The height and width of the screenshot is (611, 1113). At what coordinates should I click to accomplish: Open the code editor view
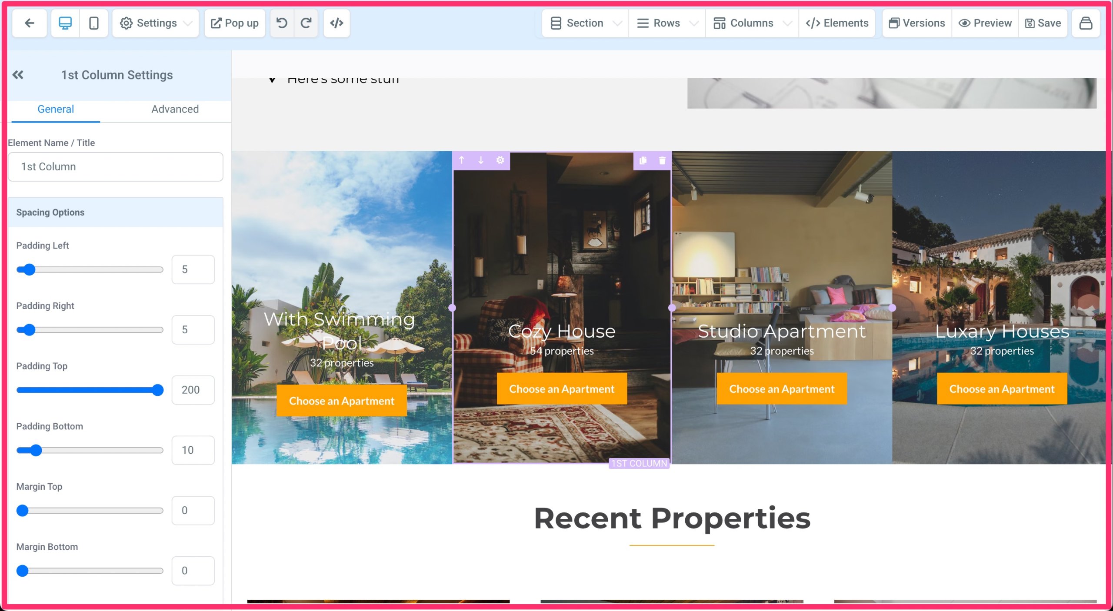(337, 23)
